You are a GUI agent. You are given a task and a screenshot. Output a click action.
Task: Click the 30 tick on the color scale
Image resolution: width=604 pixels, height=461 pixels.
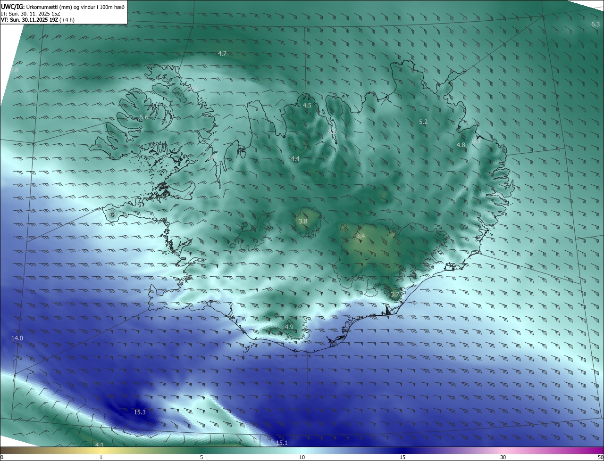pos(503,457)
